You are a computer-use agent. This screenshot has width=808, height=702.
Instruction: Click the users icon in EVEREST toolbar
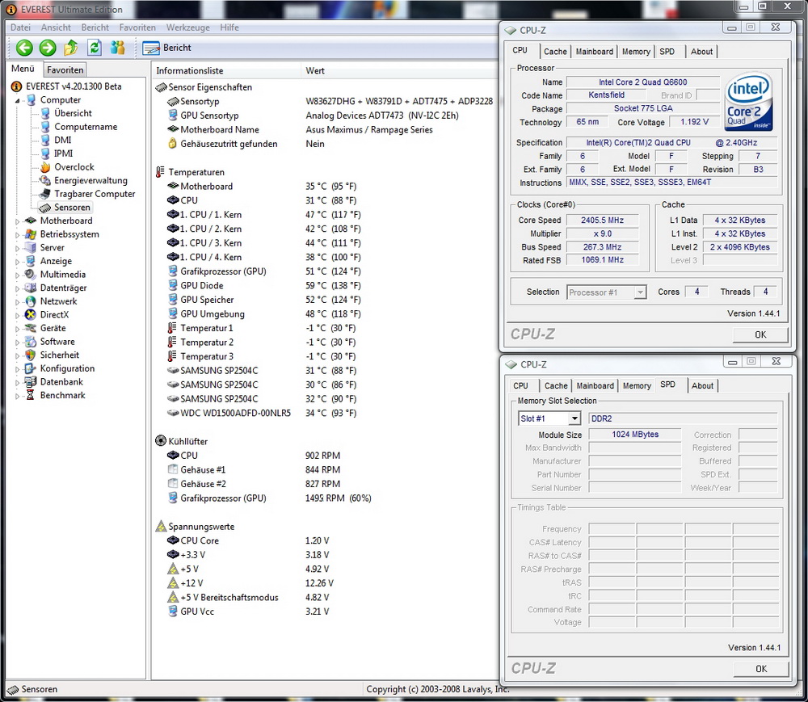(x=117, y=48)
